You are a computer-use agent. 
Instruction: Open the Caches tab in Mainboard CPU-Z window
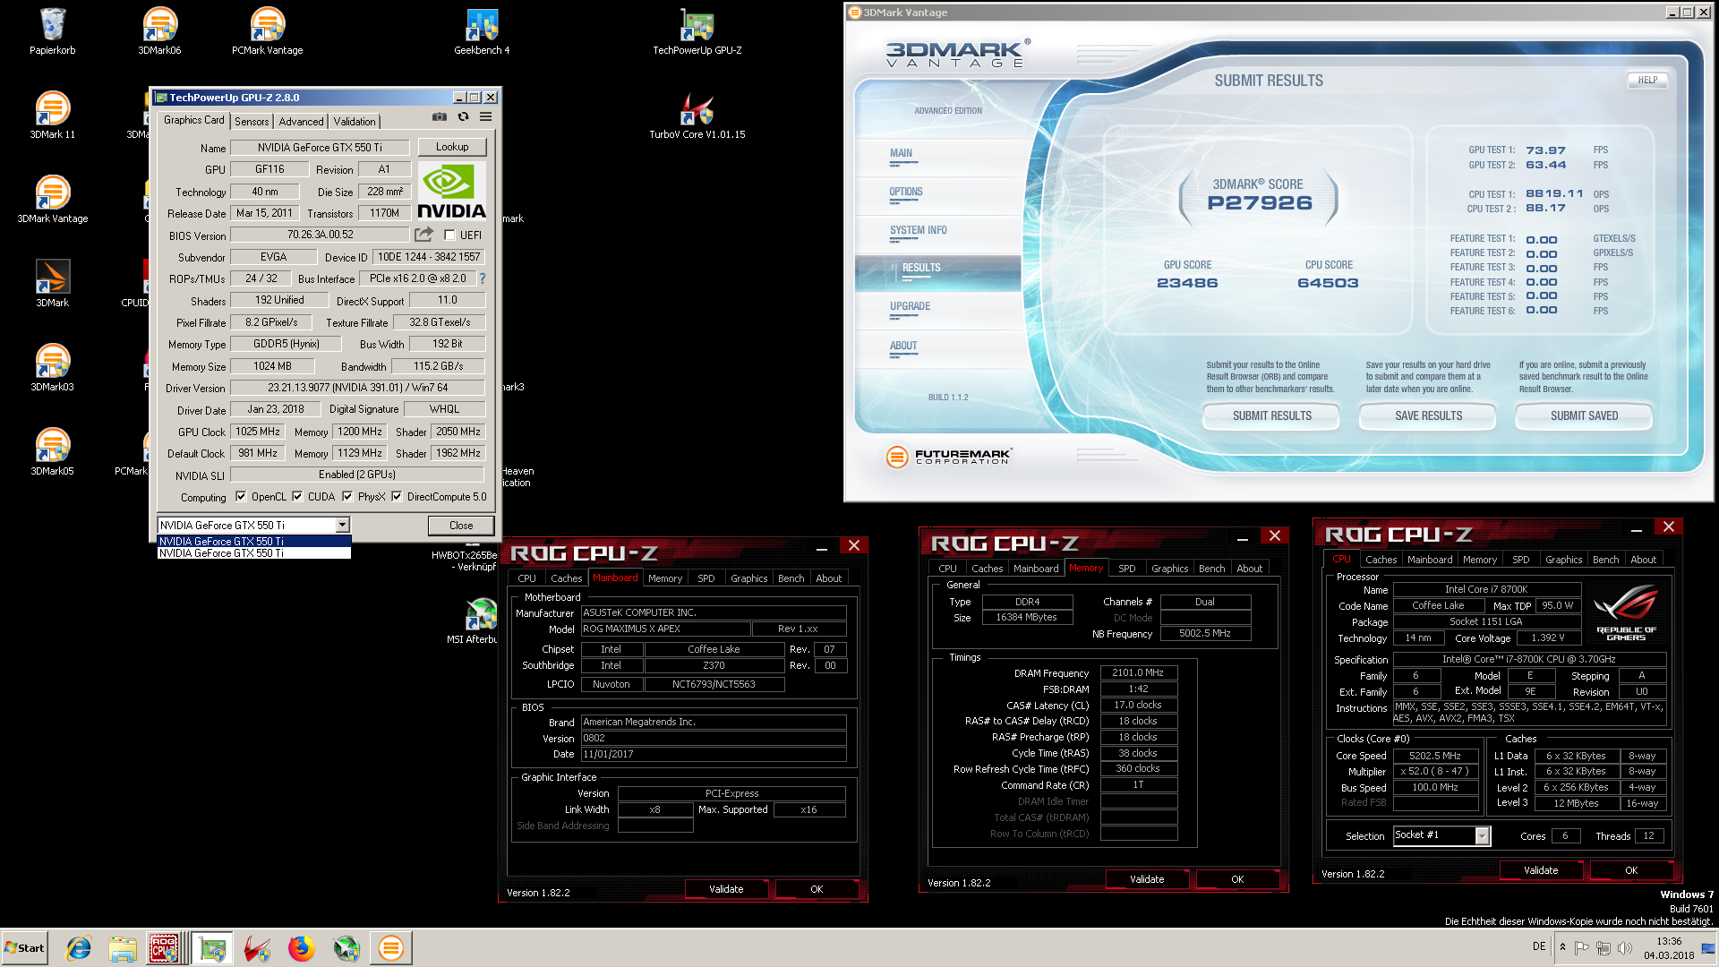[x=566, y=578]
